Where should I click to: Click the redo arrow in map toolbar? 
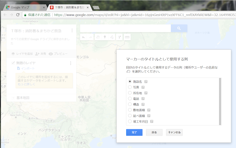(90, 37)
